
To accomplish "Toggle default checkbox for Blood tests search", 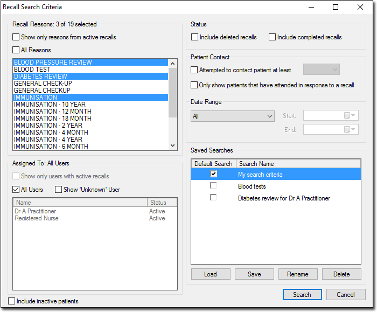I will [x=213, y=186].
